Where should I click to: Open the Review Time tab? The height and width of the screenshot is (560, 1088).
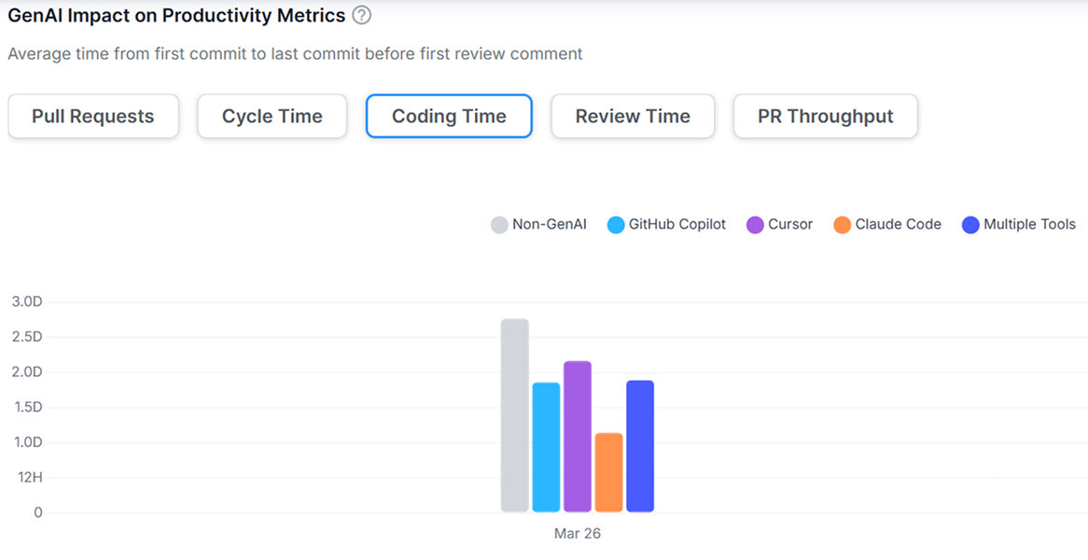(x=633, y=117)
